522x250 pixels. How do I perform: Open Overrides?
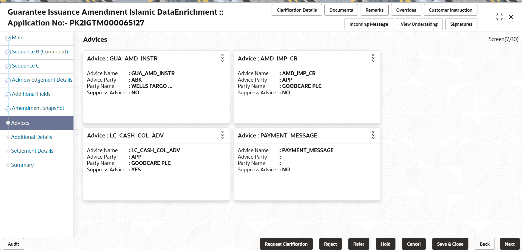406,10
